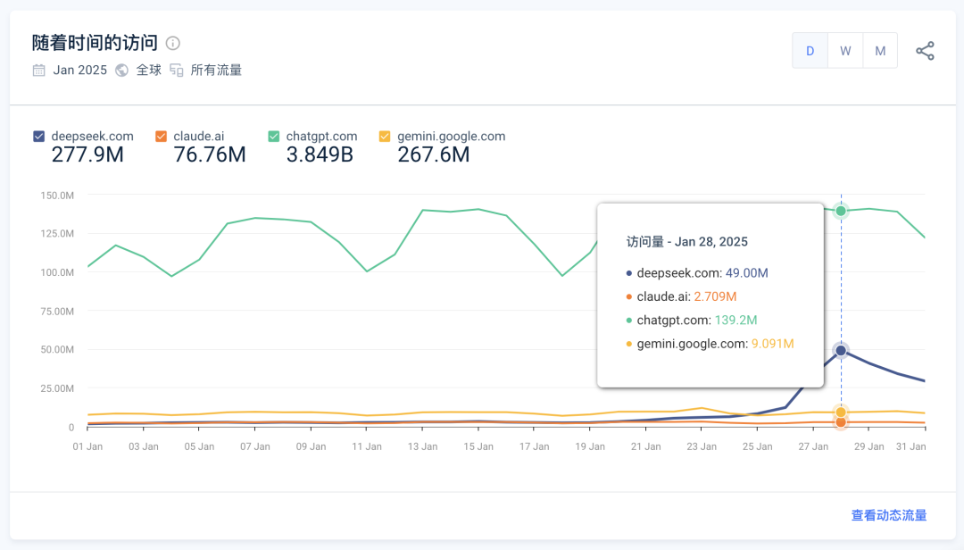
Task: Click the gemini.google.com legend label
Action: (452, 136)
